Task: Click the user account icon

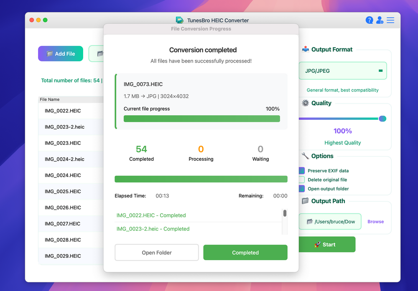Action: point(380,20)
